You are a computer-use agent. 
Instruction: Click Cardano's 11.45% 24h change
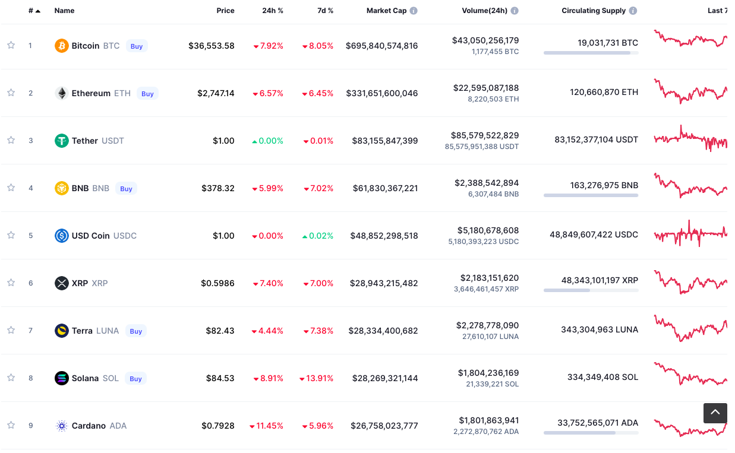pyautogui.click(x=266, y=426)
